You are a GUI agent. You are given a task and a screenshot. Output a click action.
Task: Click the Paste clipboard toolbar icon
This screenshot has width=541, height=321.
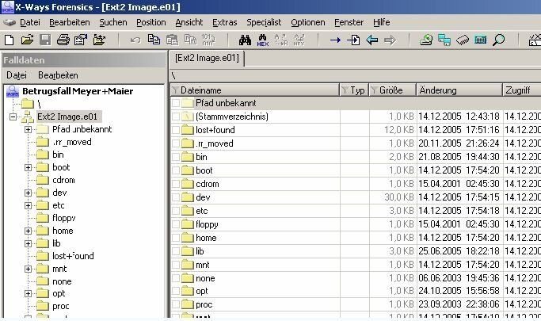tap(172, 40)
